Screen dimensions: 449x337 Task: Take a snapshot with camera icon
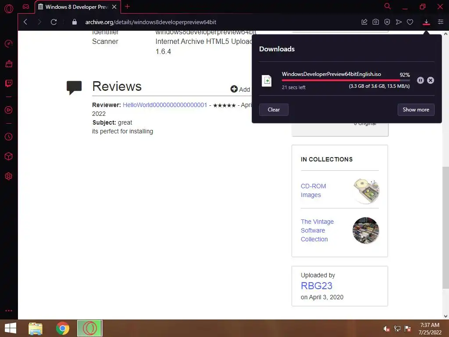376,22
